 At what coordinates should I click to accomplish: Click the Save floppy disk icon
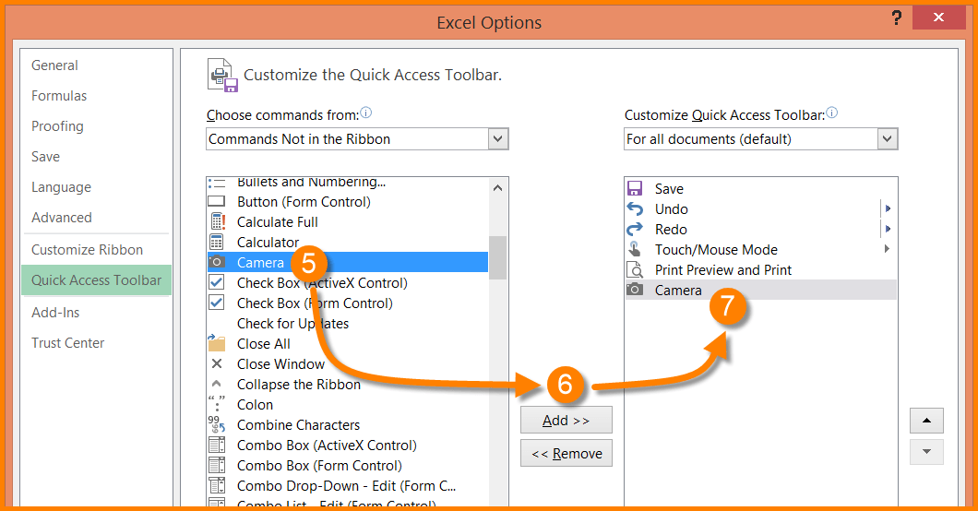pos(635,188)
